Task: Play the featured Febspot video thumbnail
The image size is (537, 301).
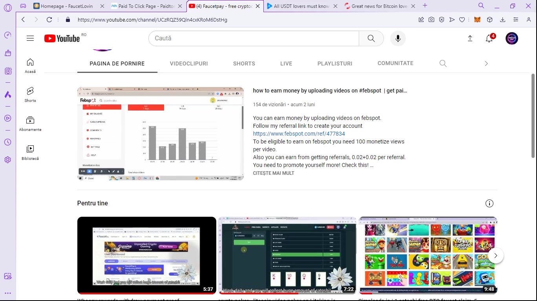Action: pyautogui.click(x=161, y=134)
